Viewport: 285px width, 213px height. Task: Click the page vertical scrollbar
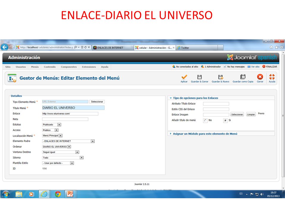point(283,116)
